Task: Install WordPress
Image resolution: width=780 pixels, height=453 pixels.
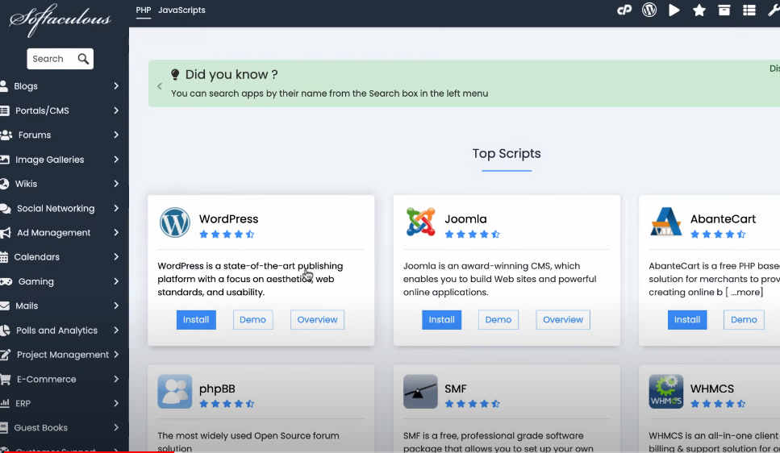Action: [x=196, y=320]
